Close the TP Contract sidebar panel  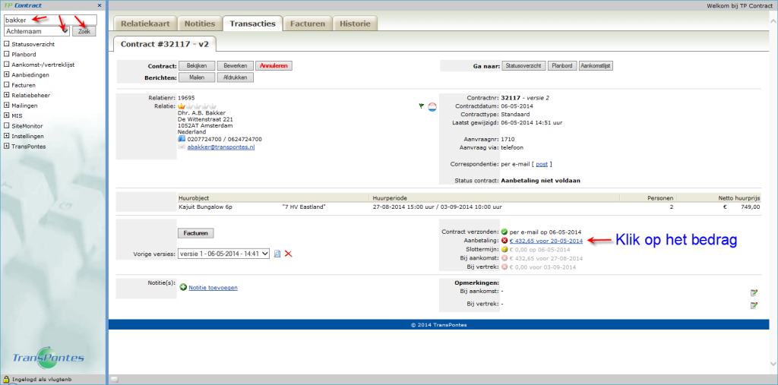tap(100, 5)
